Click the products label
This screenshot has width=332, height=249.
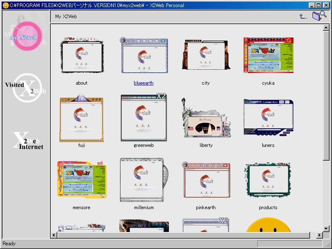[268, 207]
